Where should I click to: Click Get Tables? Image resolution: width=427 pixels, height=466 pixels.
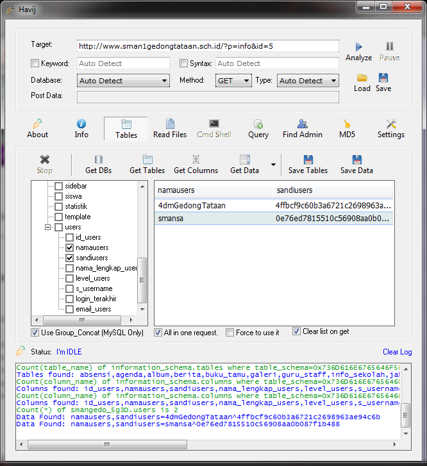coord(147,164)
